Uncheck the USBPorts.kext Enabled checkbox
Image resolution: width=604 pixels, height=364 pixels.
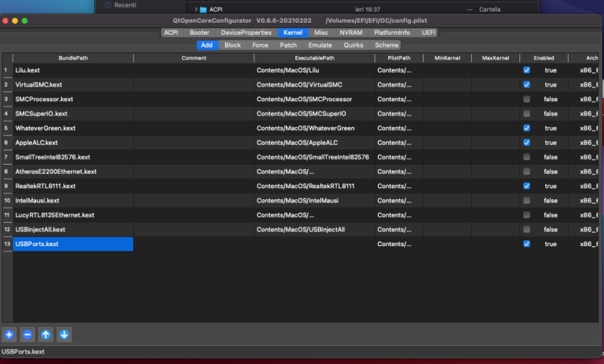(526, 244)
